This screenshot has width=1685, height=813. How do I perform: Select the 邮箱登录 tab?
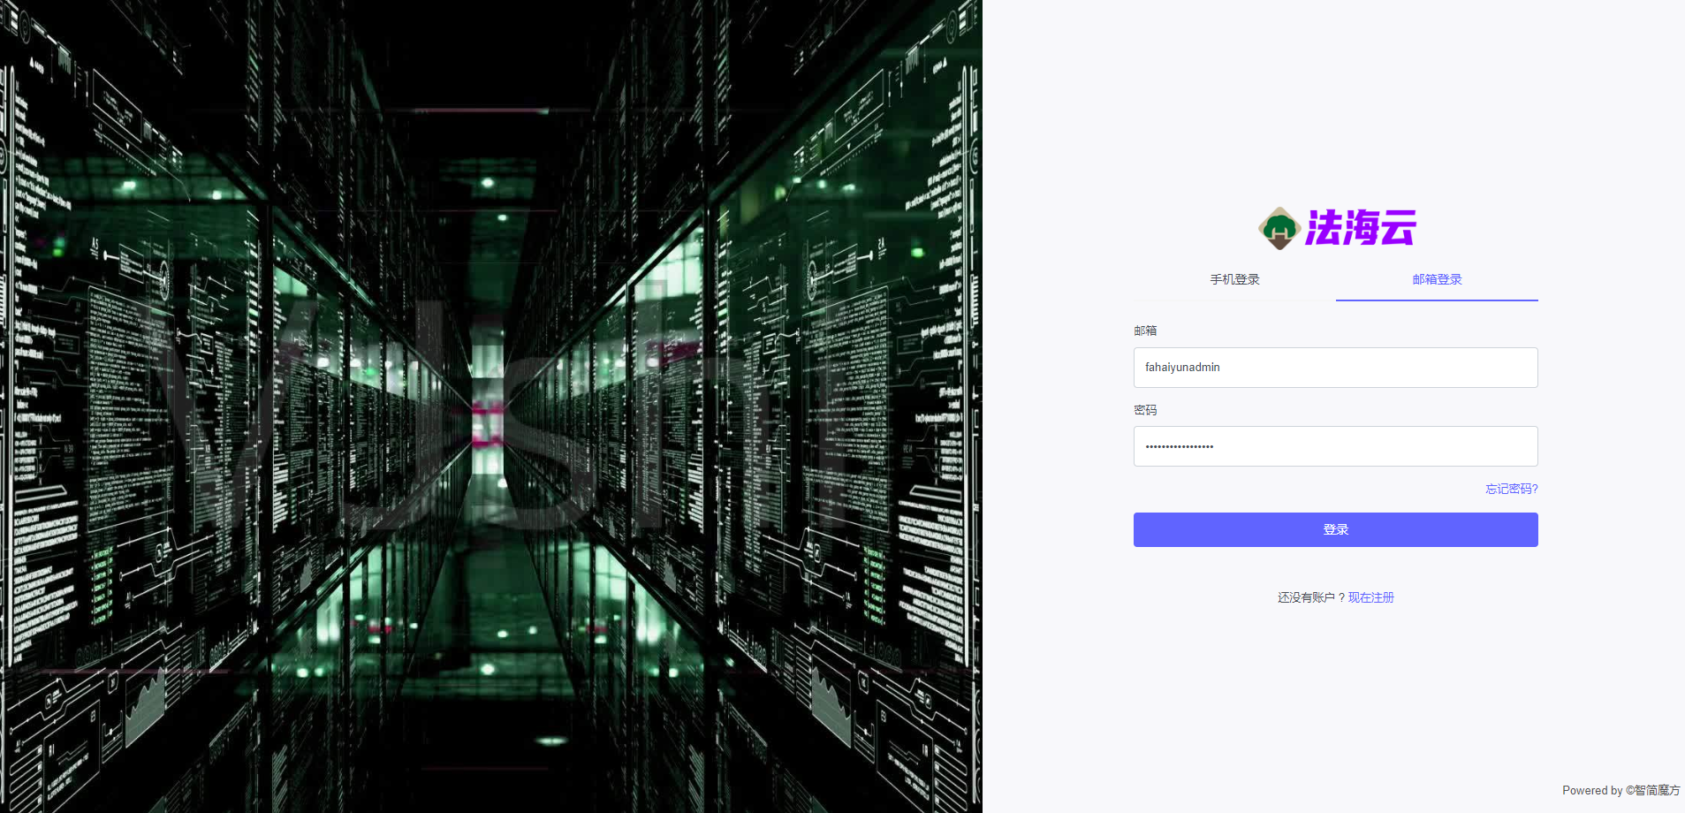1437,279
